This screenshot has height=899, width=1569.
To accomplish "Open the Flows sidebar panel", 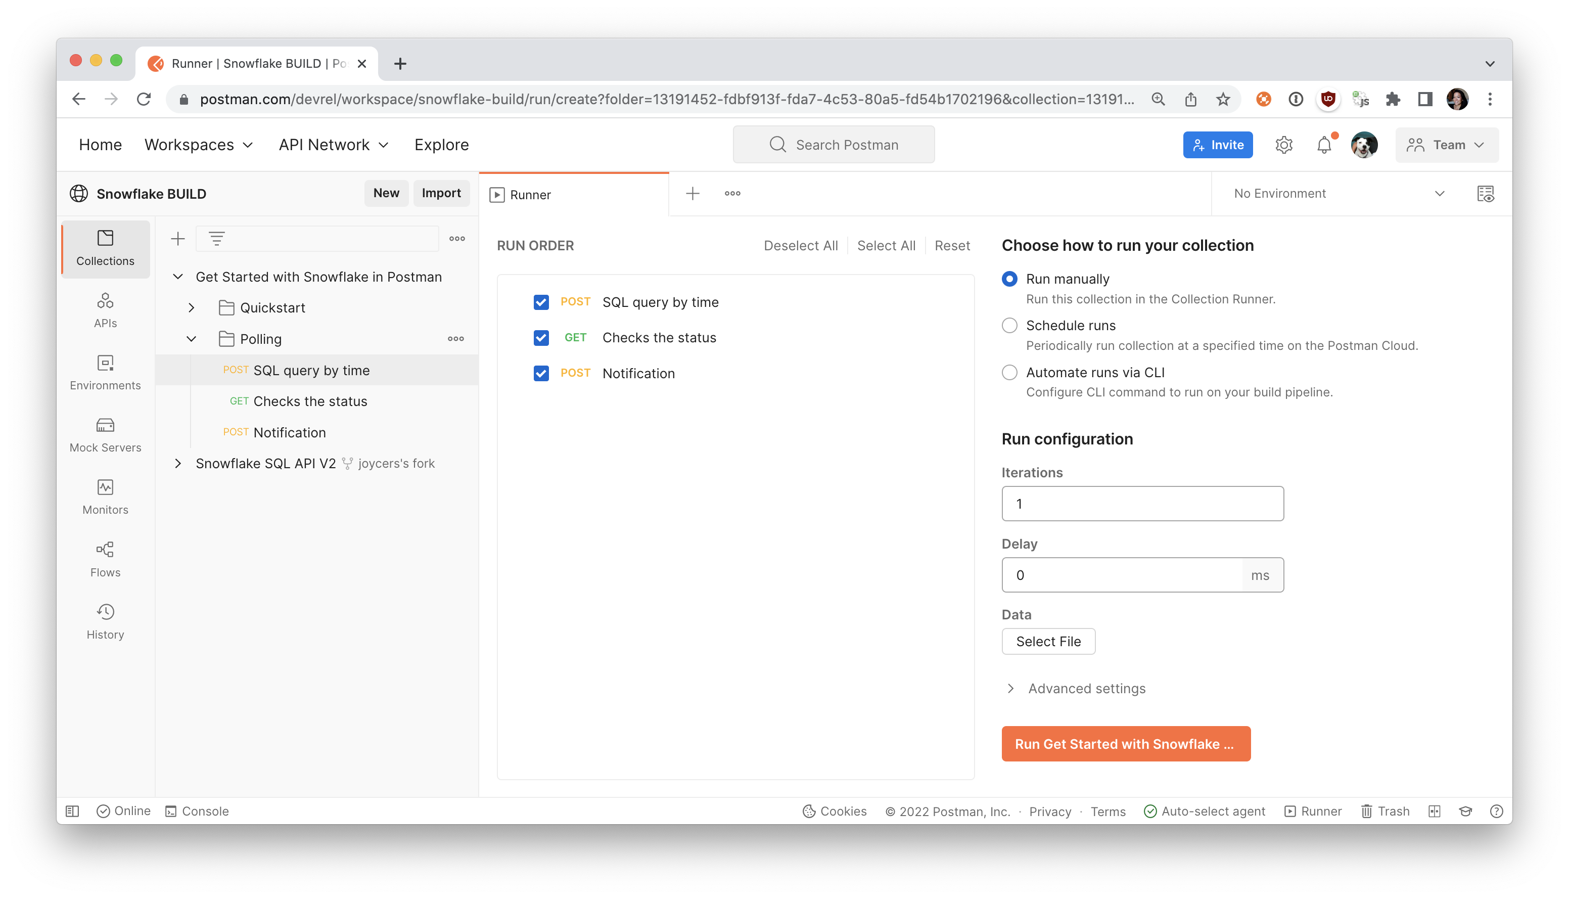I will 105,559.
